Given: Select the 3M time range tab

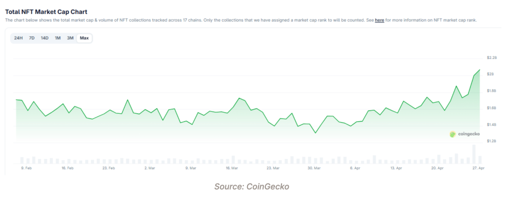Looking at the screenshot, I should point(70,38).
